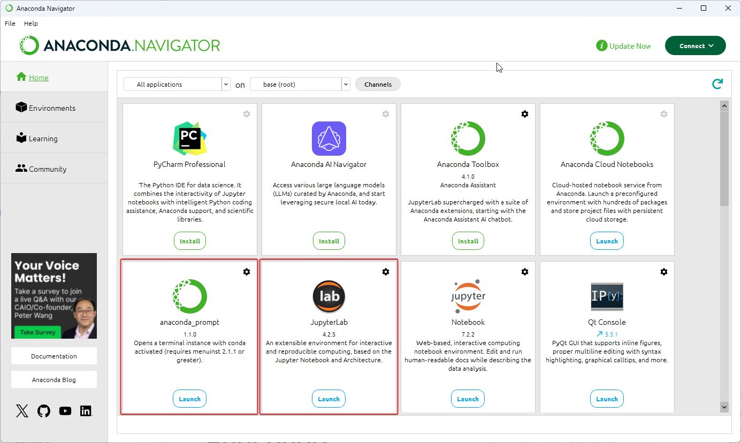
Task: Click the X (Twitter) social icon
Action: (x=22, y=411)
